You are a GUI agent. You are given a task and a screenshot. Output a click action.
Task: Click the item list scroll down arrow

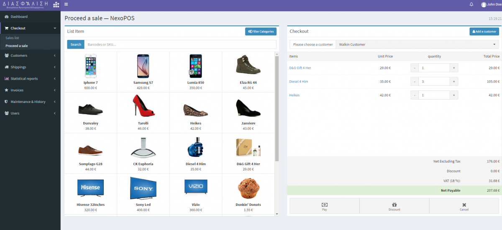[x=277, y=213]
